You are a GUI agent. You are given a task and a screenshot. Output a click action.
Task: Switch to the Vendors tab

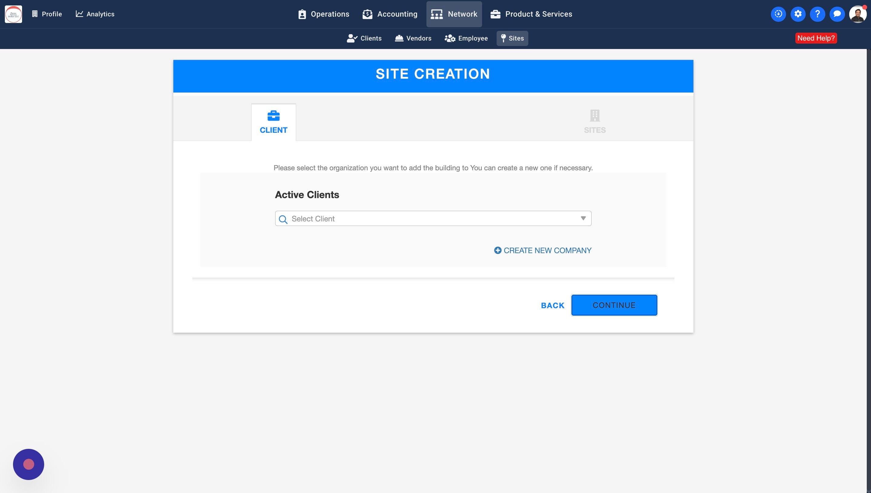[413, 38]
